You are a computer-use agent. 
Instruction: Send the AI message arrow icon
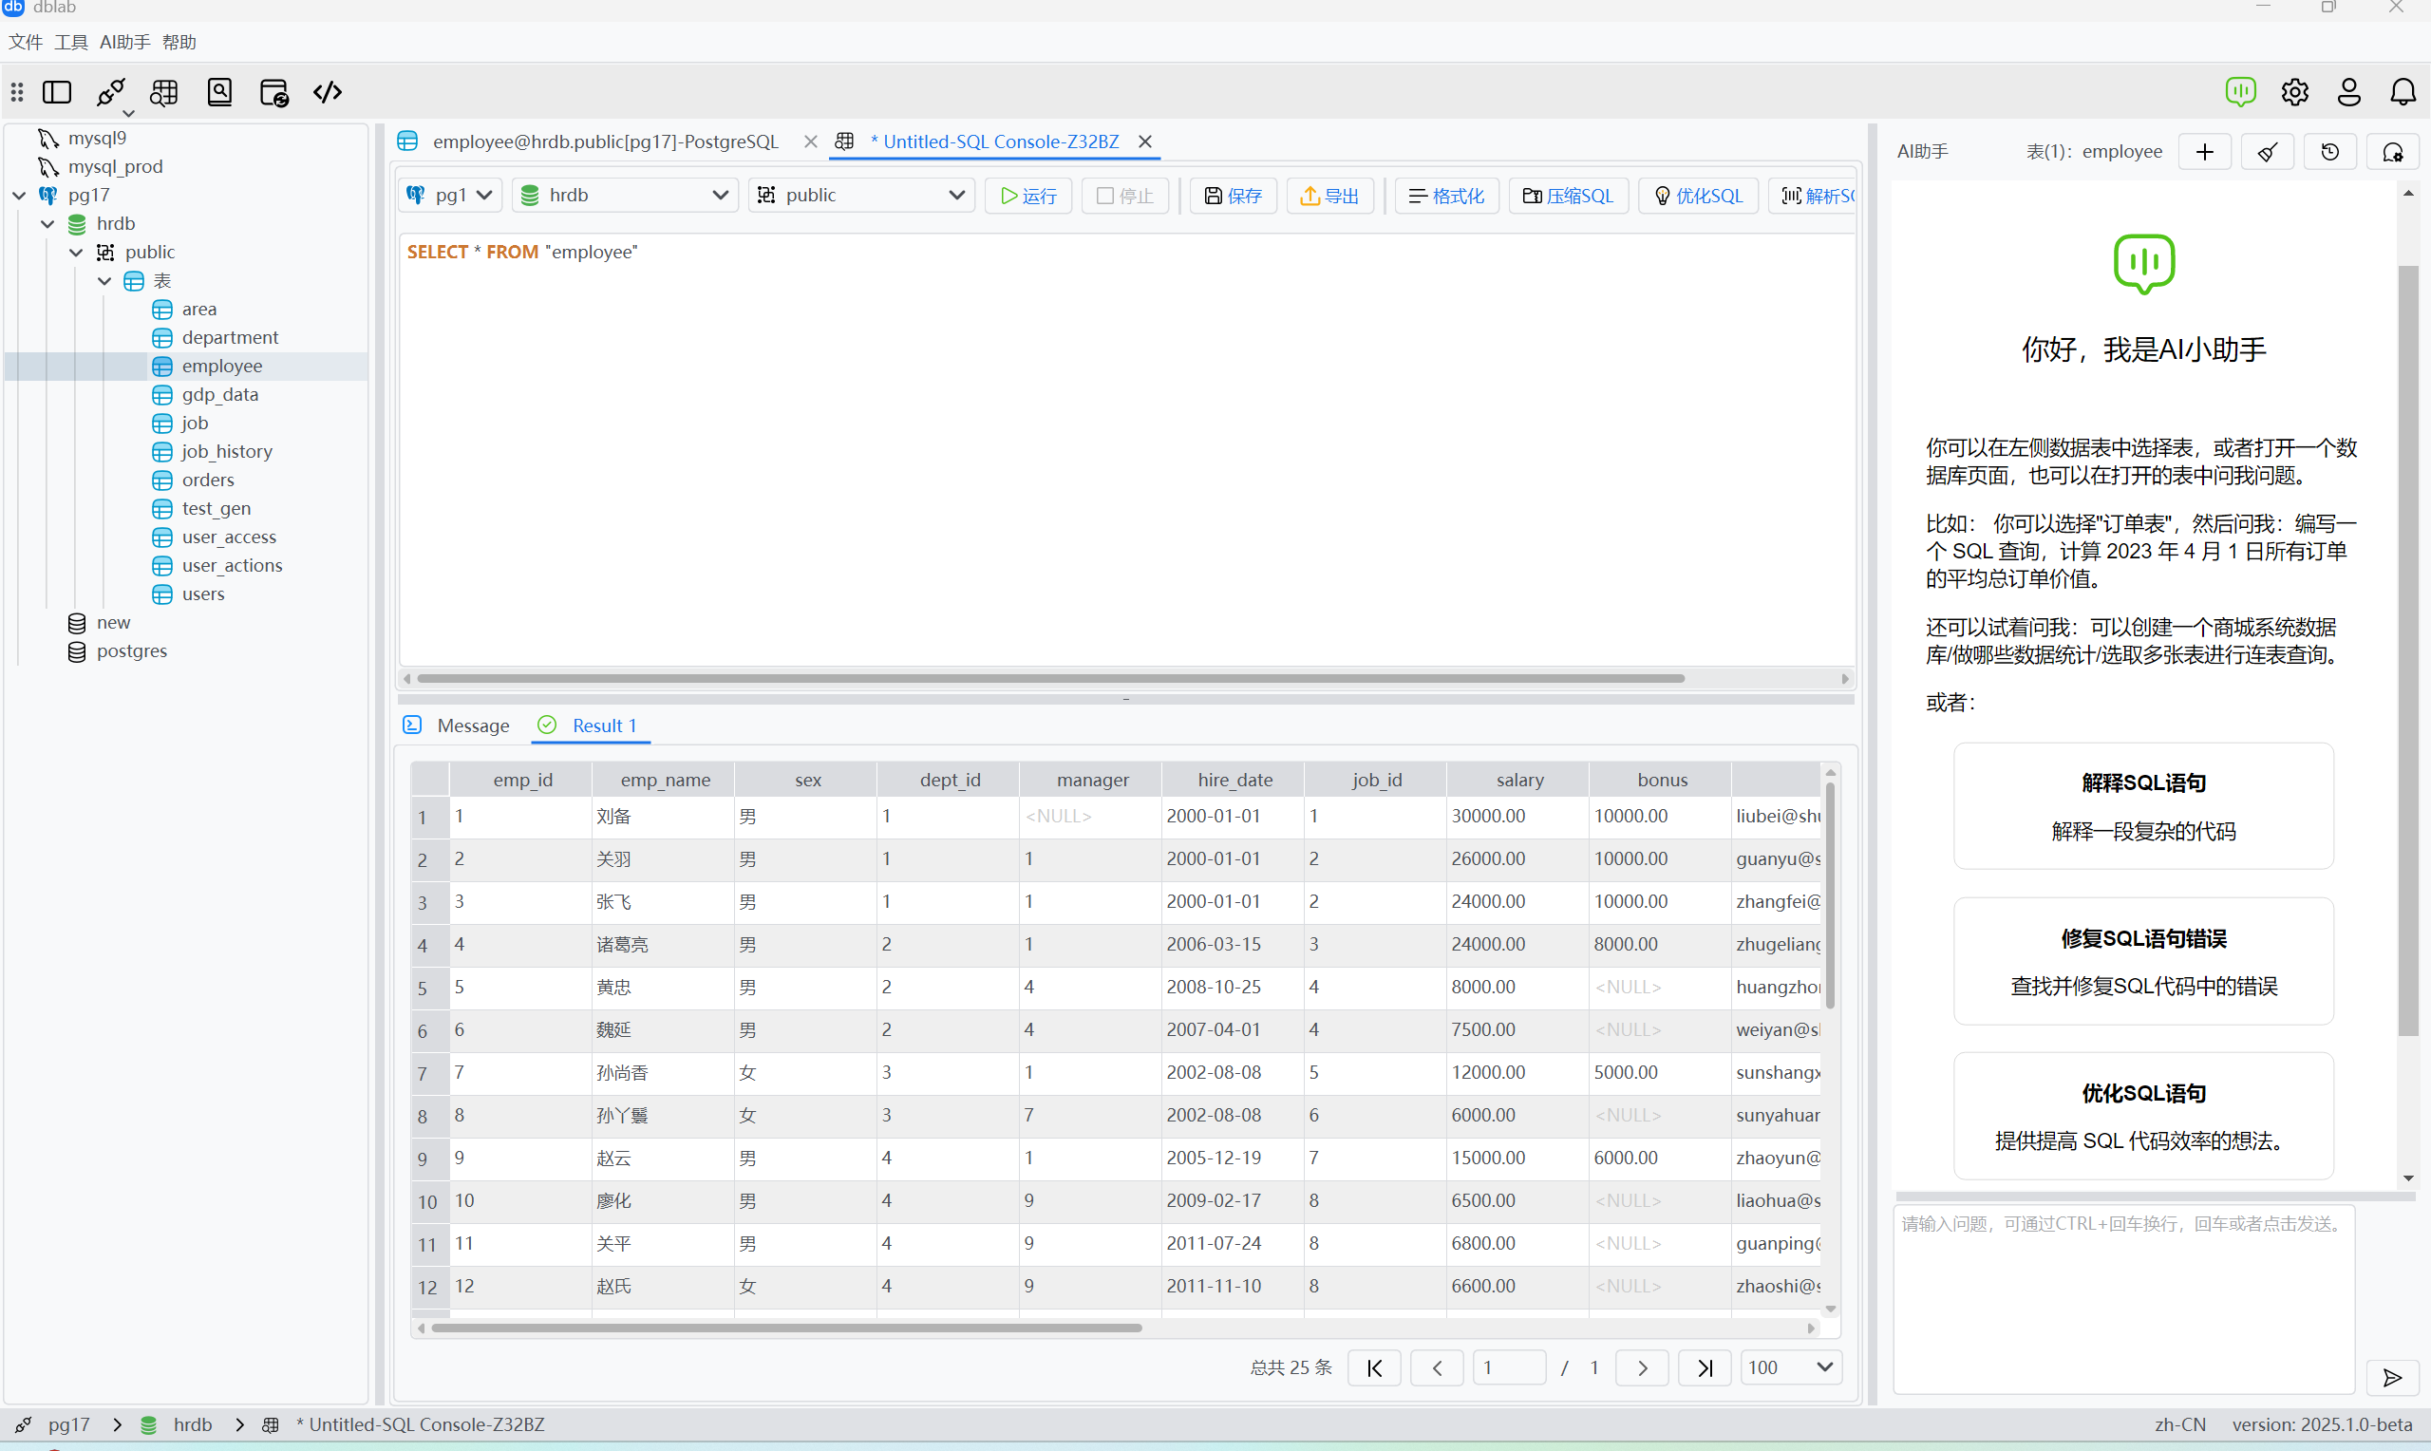coord(2392,1378)
